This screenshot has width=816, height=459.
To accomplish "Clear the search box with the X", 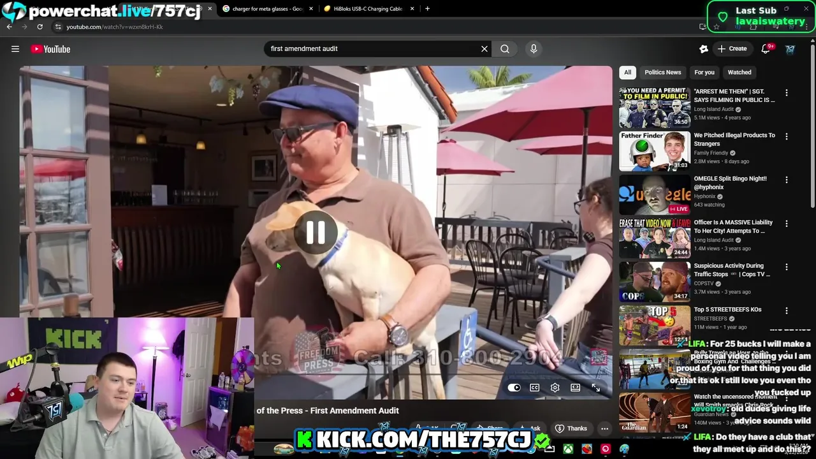I will tap(484, 48).
